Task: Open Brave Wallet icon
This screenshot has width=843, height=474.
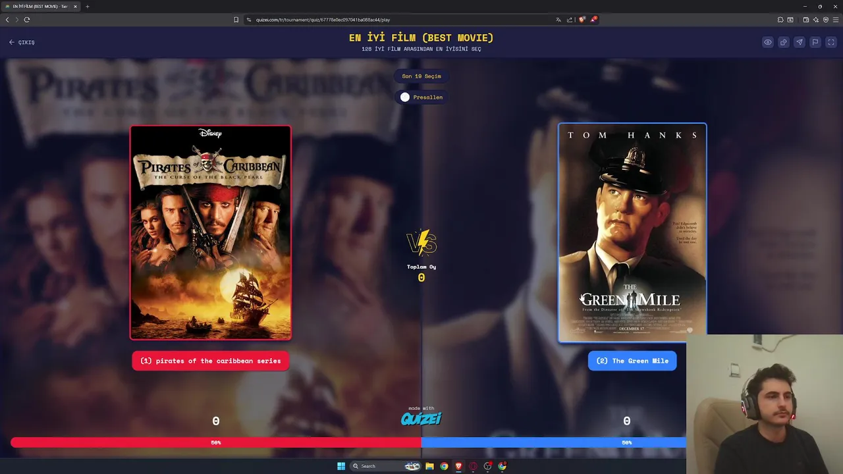Action: pyautogui.click(x=805, y=20)
